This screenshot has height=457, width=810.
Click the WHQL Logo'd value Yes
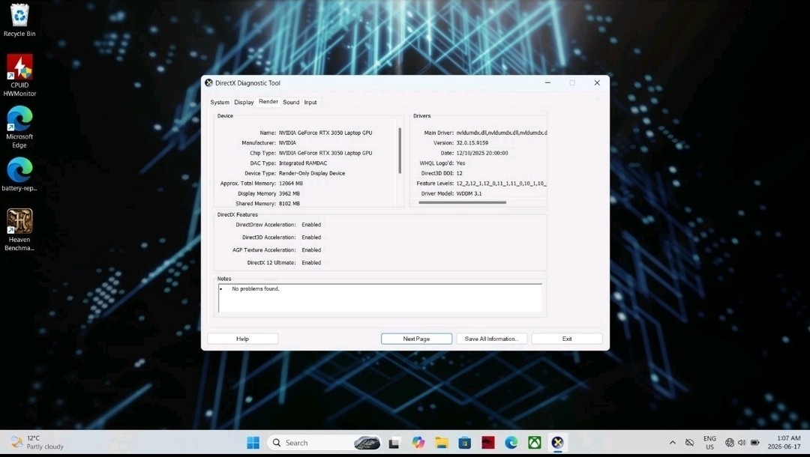tap(460, 163)
